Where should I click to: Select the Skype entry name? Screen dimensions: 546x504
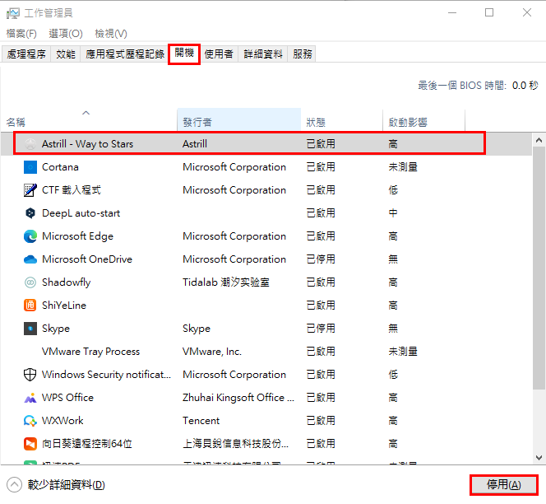pos(56,329)
